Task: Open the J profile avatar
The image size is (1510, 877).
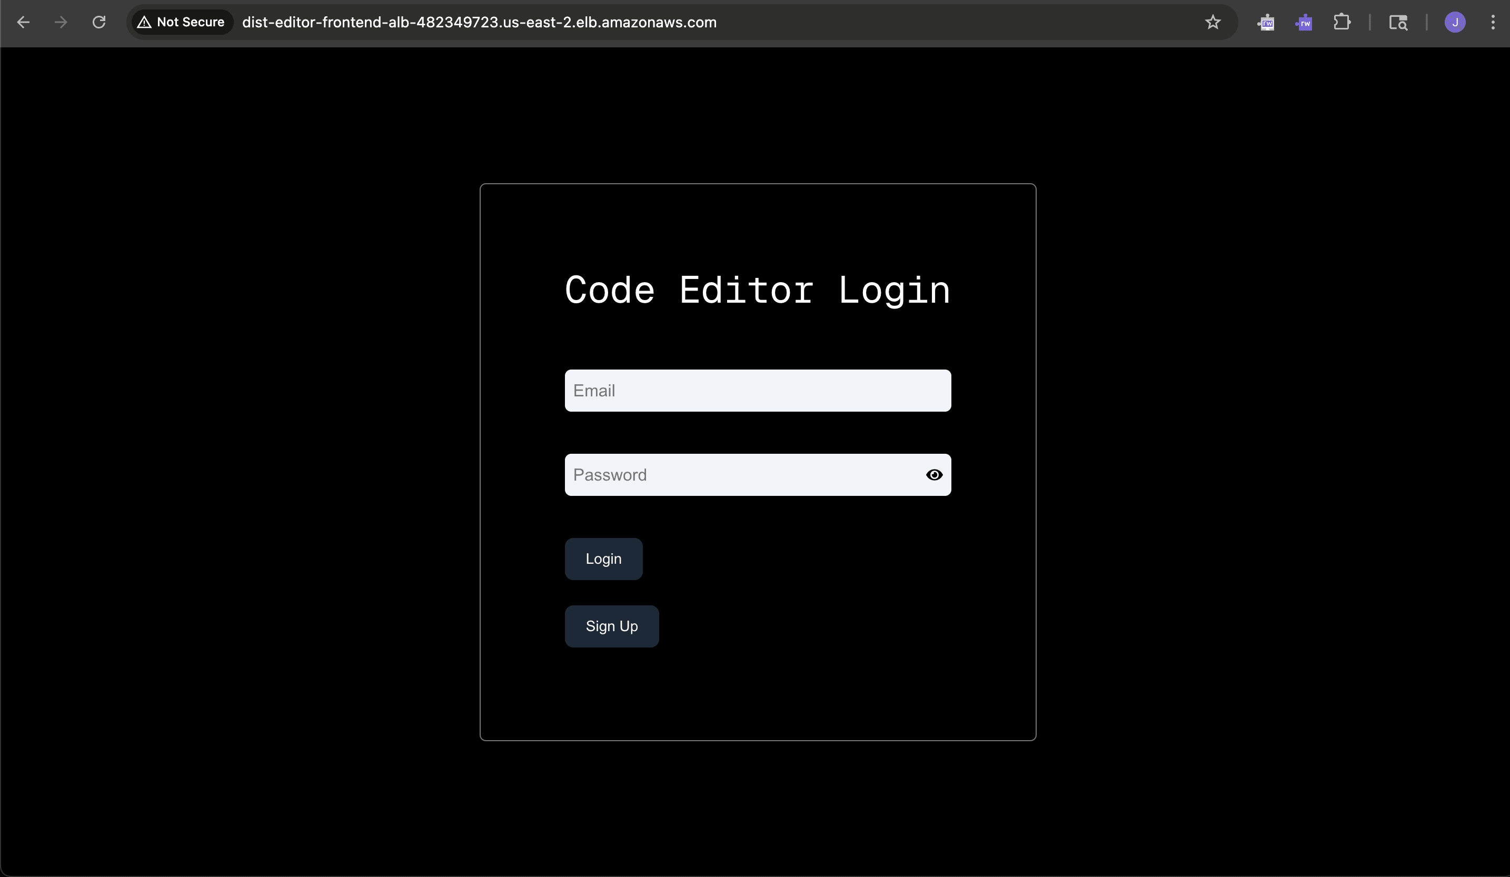Action: pyautogui.click(x=1455, y=22)
